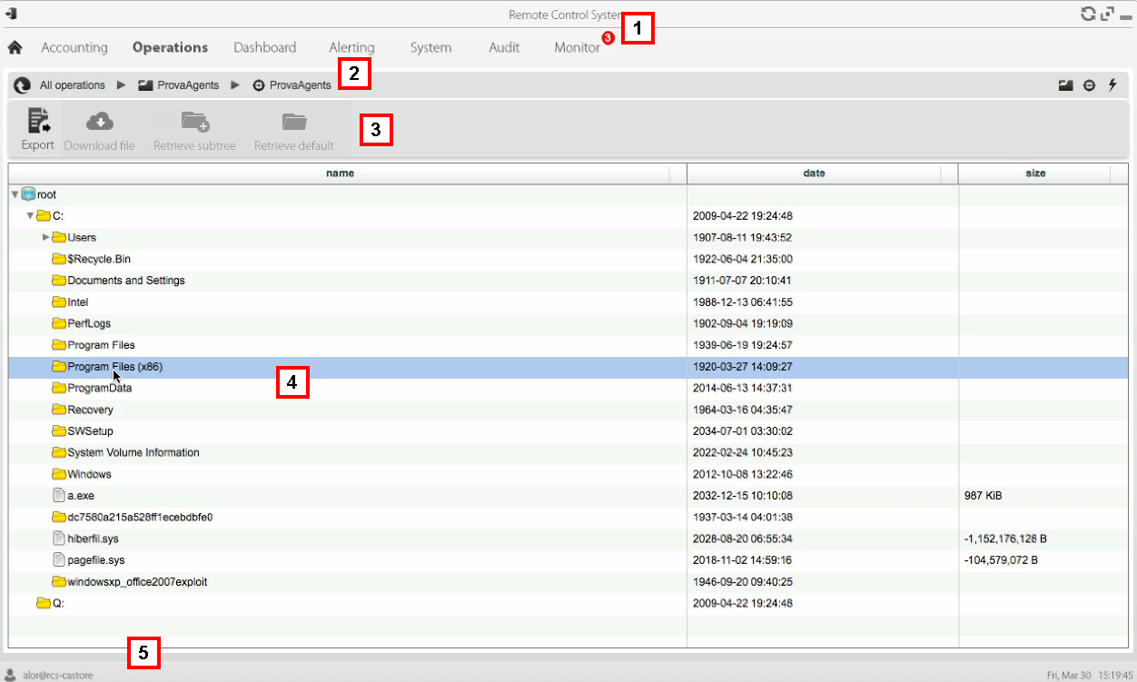Click the ProvaAgents operation breadcrumb with folder icon
This screenshot has width=1137, height=682.
tap(178, 85)
